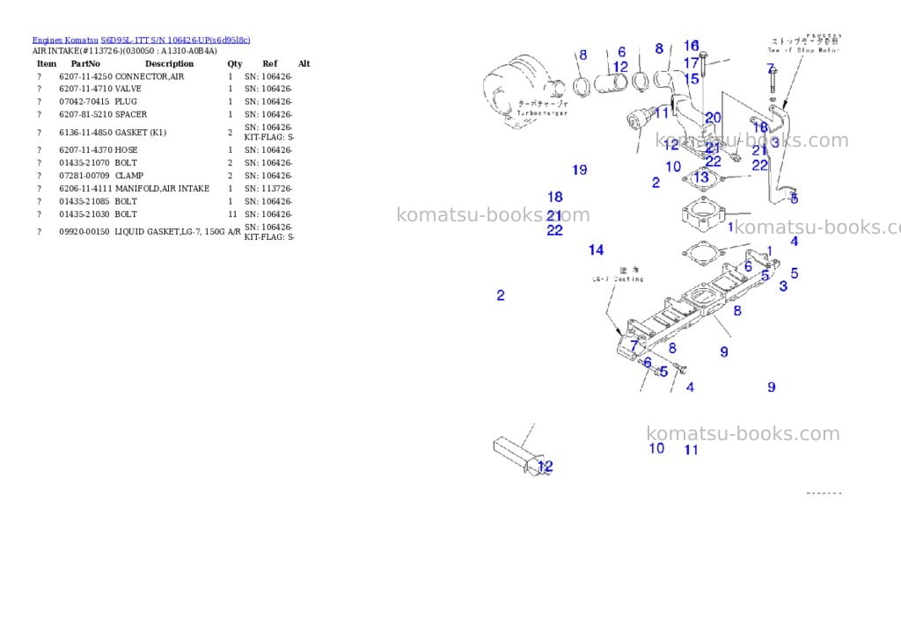Click the AIR INTAKE(#113726-) section title
This screenshot has height=637, width=901.
pos(125,51)
